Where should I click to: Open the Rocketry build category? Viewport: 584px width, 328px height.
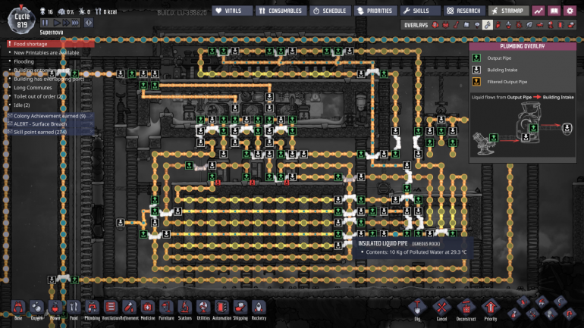(259, 309)
